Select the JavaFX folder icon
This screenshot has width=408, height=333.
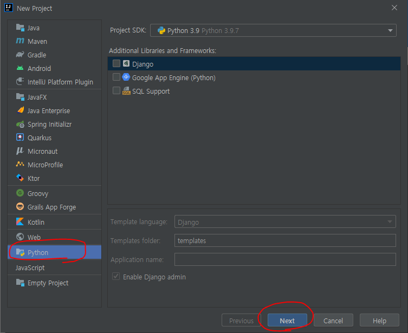click(x=20, y=97)
